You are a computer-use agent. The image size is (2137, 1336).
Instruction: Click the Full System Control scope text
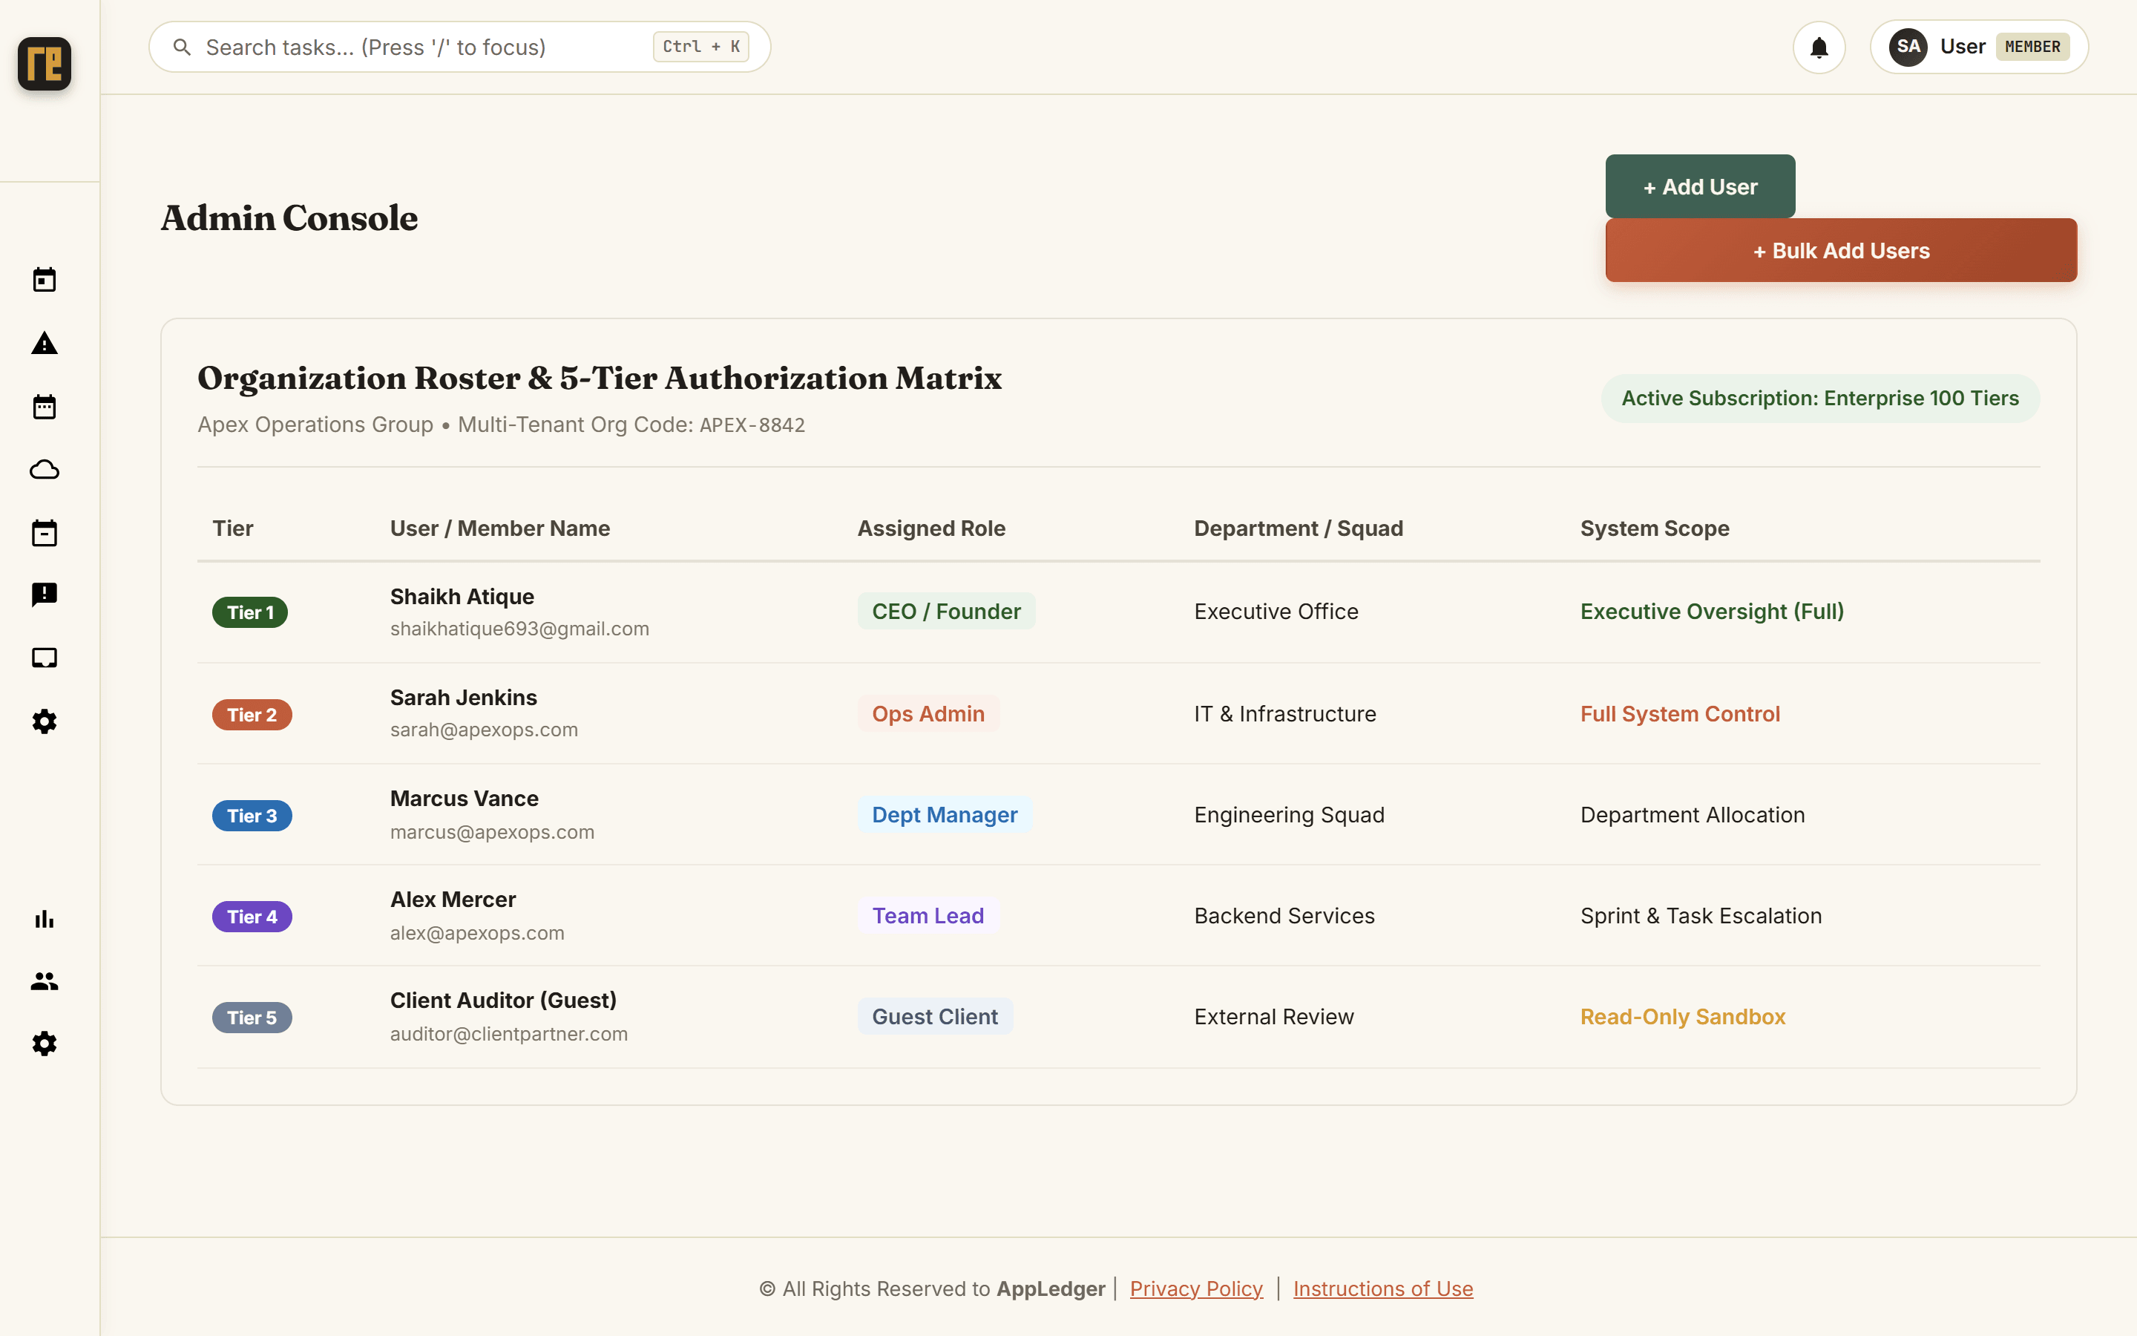coord(1680,714)
